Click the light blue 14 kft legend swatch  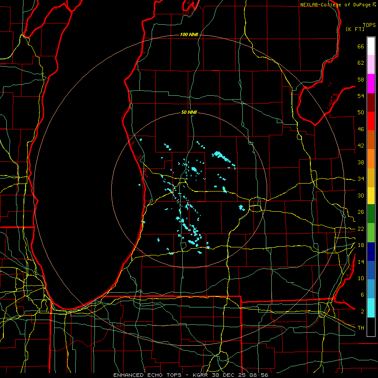coord(371,289)
